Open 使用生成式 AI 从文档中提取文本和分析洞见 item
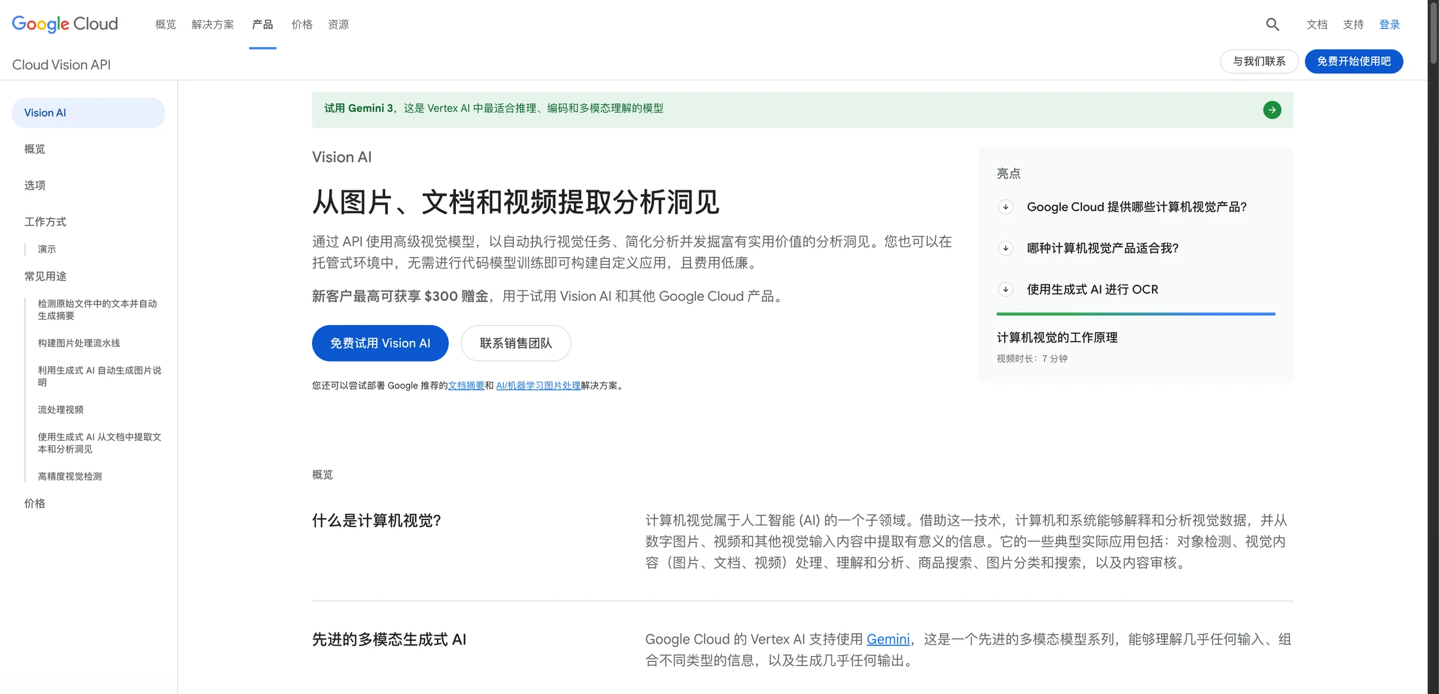The image size is (1439, 694). [99, 443]
